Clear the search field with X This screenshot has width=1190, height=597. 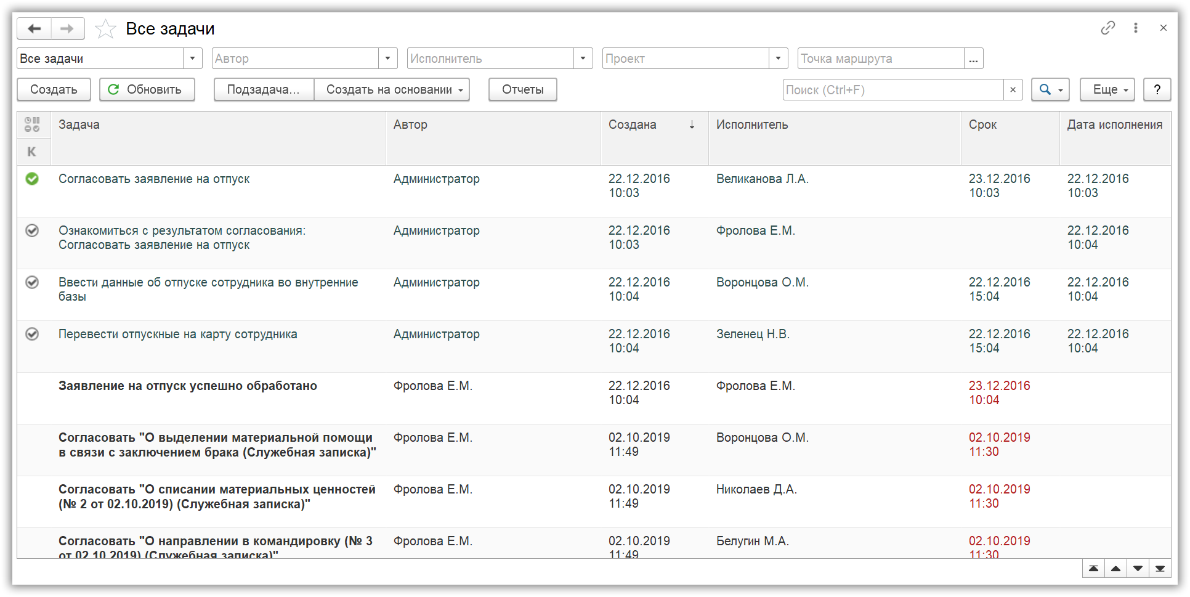pyautogui.click(x=1013, y=90)
